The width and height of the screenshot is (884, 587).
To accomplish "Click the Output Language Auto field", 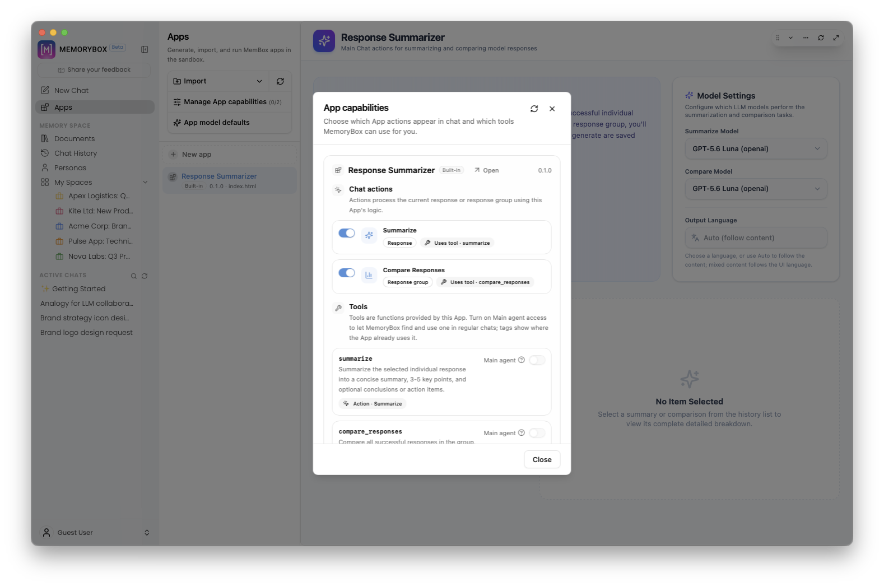I will [756, 237].
